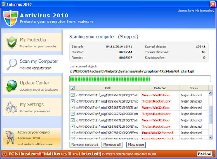Click the title bar shield icon

pos(3,4)
